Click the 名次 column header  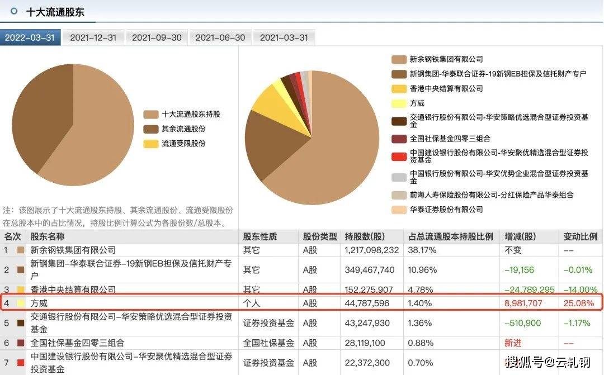(12, 236)
